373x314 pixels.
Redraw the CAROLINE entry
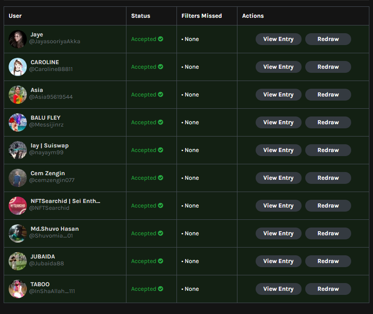[x=328, y=67]
